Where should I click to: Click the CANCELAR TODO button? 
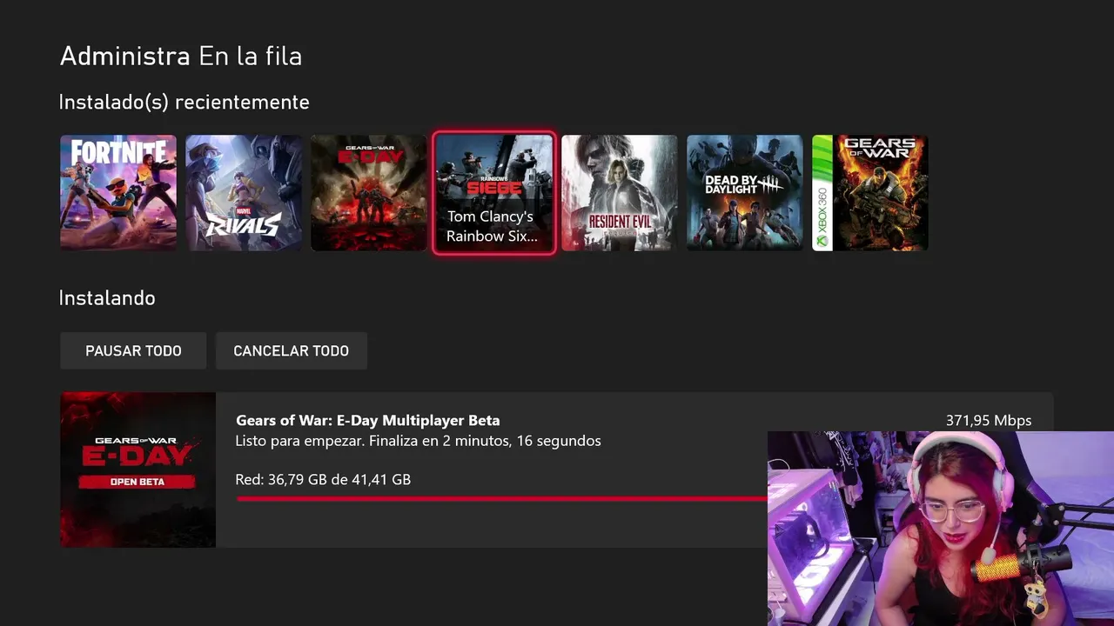pos(292,350)
